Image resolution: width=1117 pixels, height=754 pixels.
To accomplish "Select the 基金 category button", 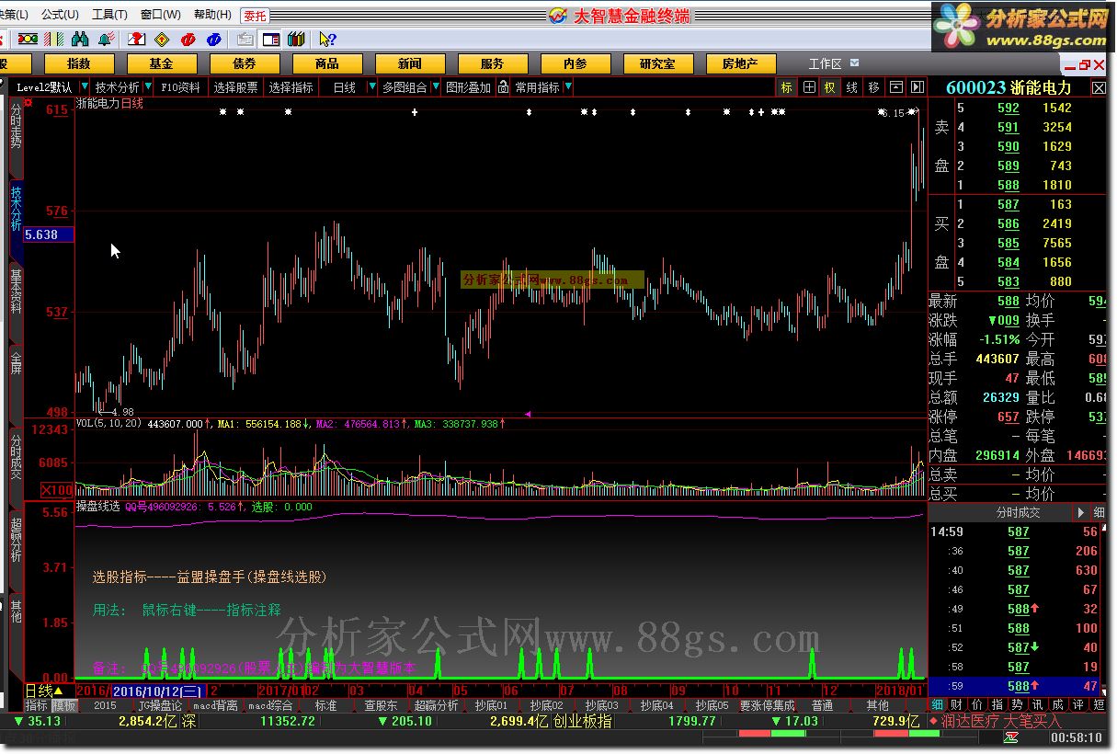I will pos(161,63).
